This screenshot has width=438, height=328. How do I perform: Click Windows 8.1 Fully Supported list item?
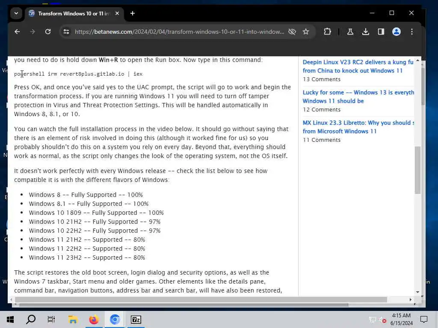point(89,204)
